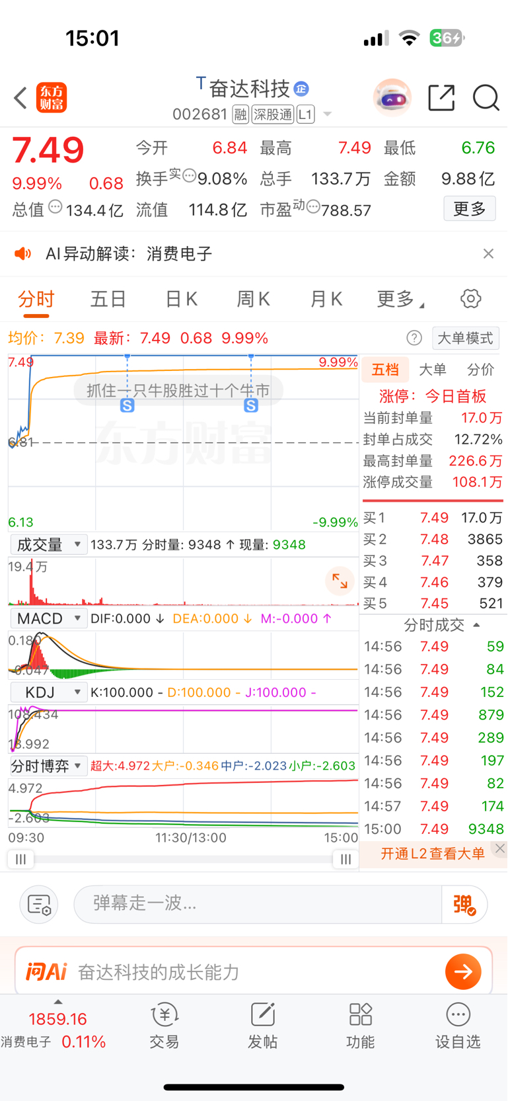The width and height of the screenshot is (508, 1101).
Task: Switch to 分价 tab
Action: click(x=480, y=370)
